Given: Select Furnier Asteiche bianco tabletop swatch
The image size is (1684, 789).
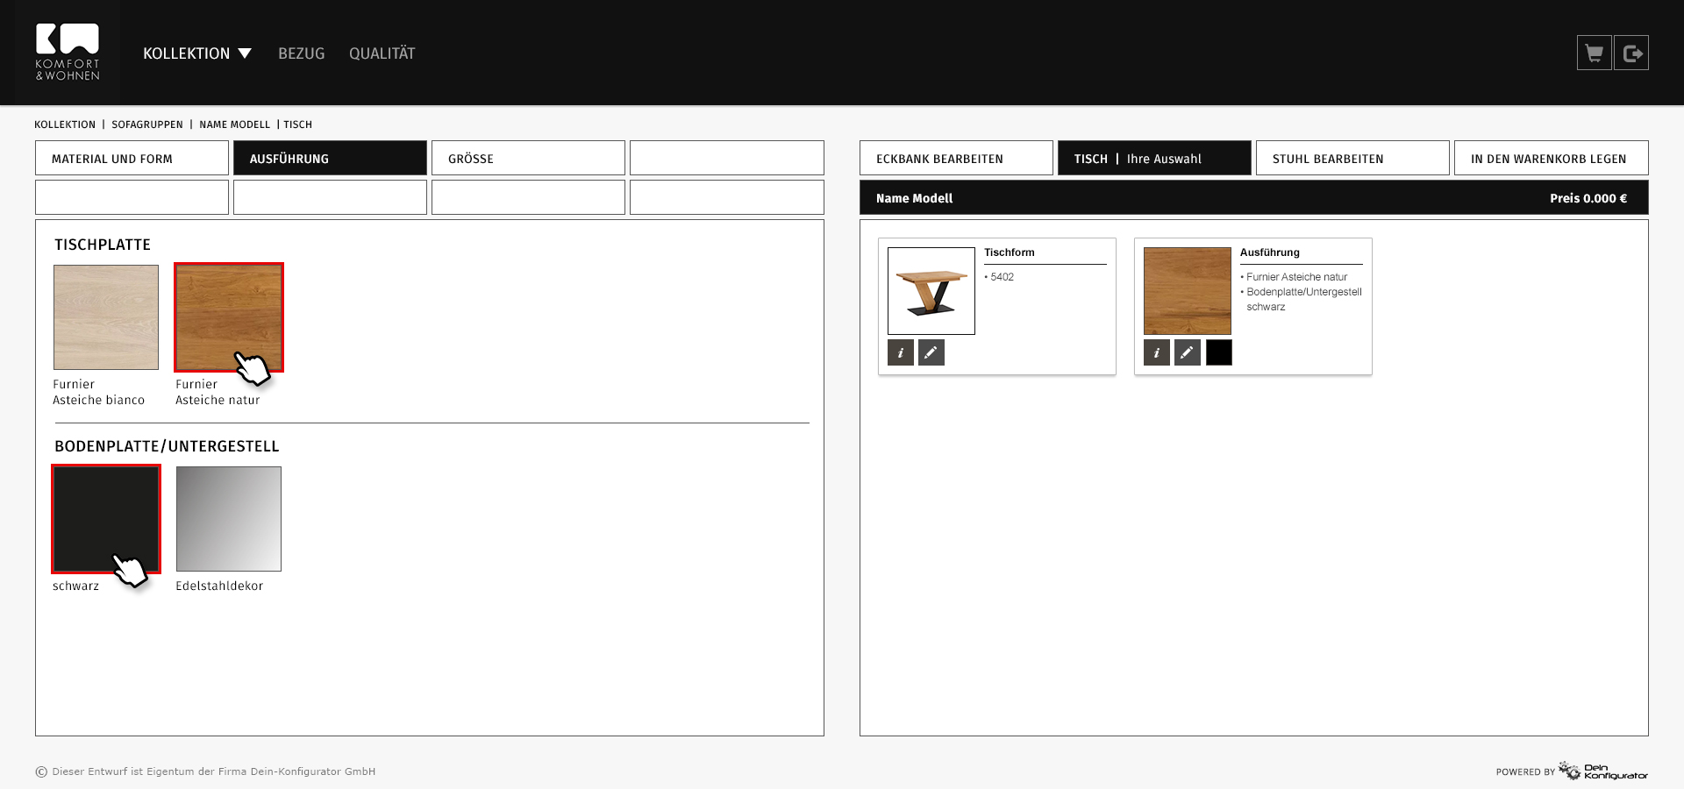Looking at the screenshot, I should tap(106, 317).
